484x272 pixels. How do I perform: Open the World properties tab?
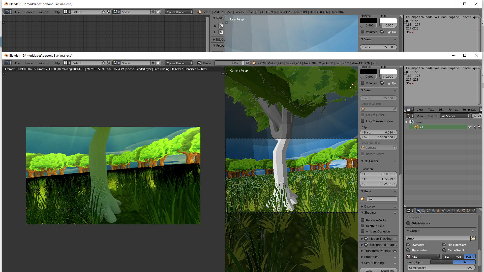433,211
